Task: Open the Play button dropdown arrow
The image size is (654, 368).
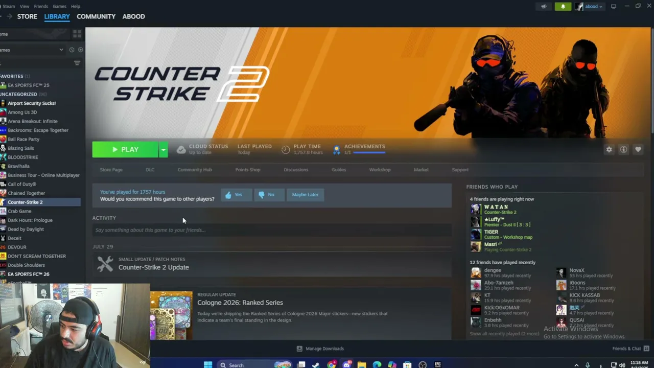Action: (x=163, y=149)
